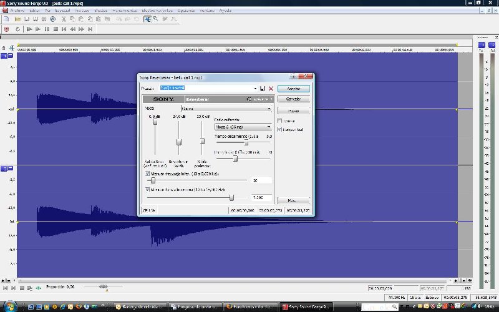Click the Go to Start transport button
The height and width of the screenshot is (312, 499).
tap(64, 29)
